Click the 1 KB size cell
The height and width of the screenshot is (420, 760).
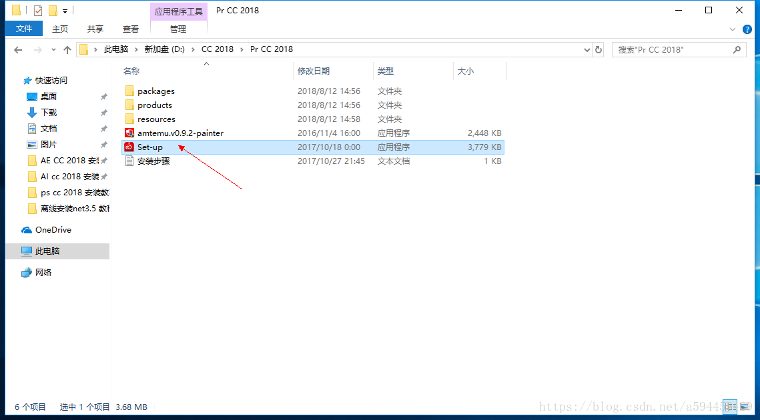click(493, 161)
